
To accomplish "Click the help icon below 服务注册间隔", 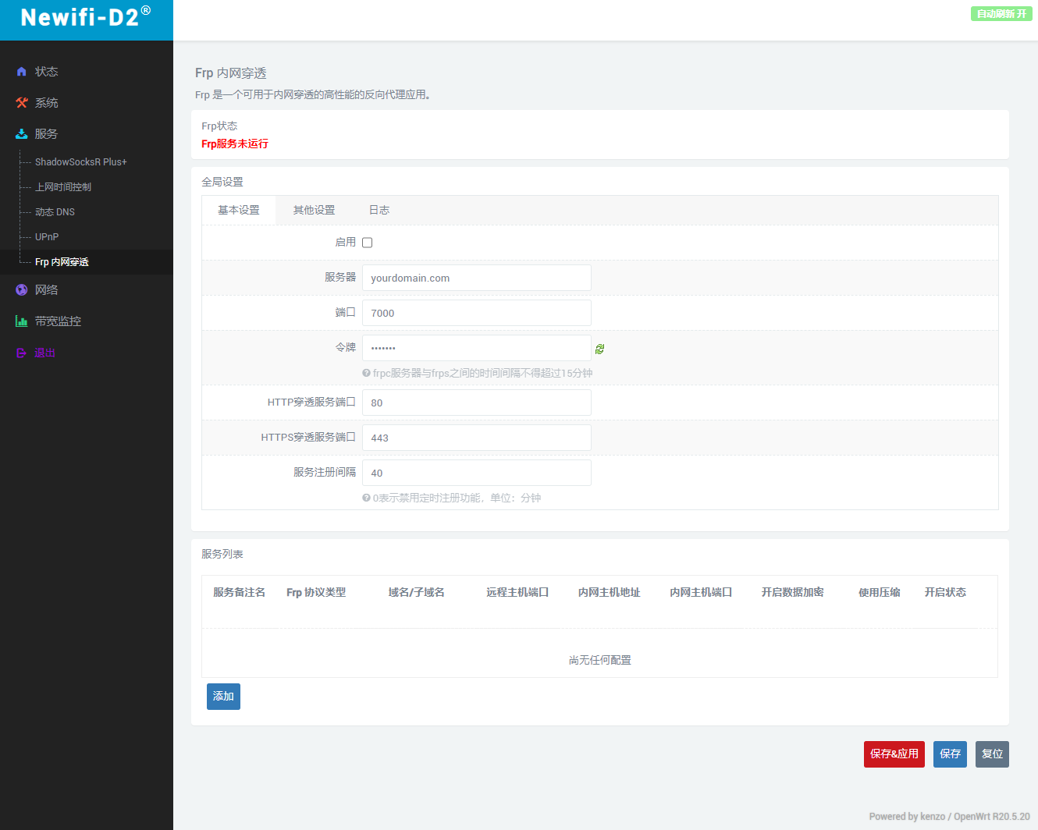I will point(366,498).
